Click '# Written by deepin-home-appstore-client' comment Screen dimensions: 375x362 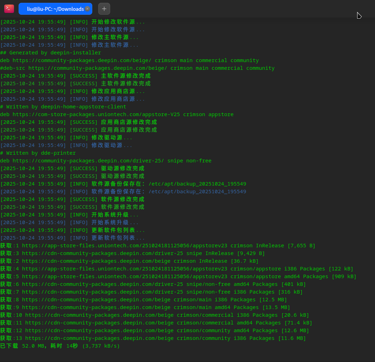coord(63,107)
